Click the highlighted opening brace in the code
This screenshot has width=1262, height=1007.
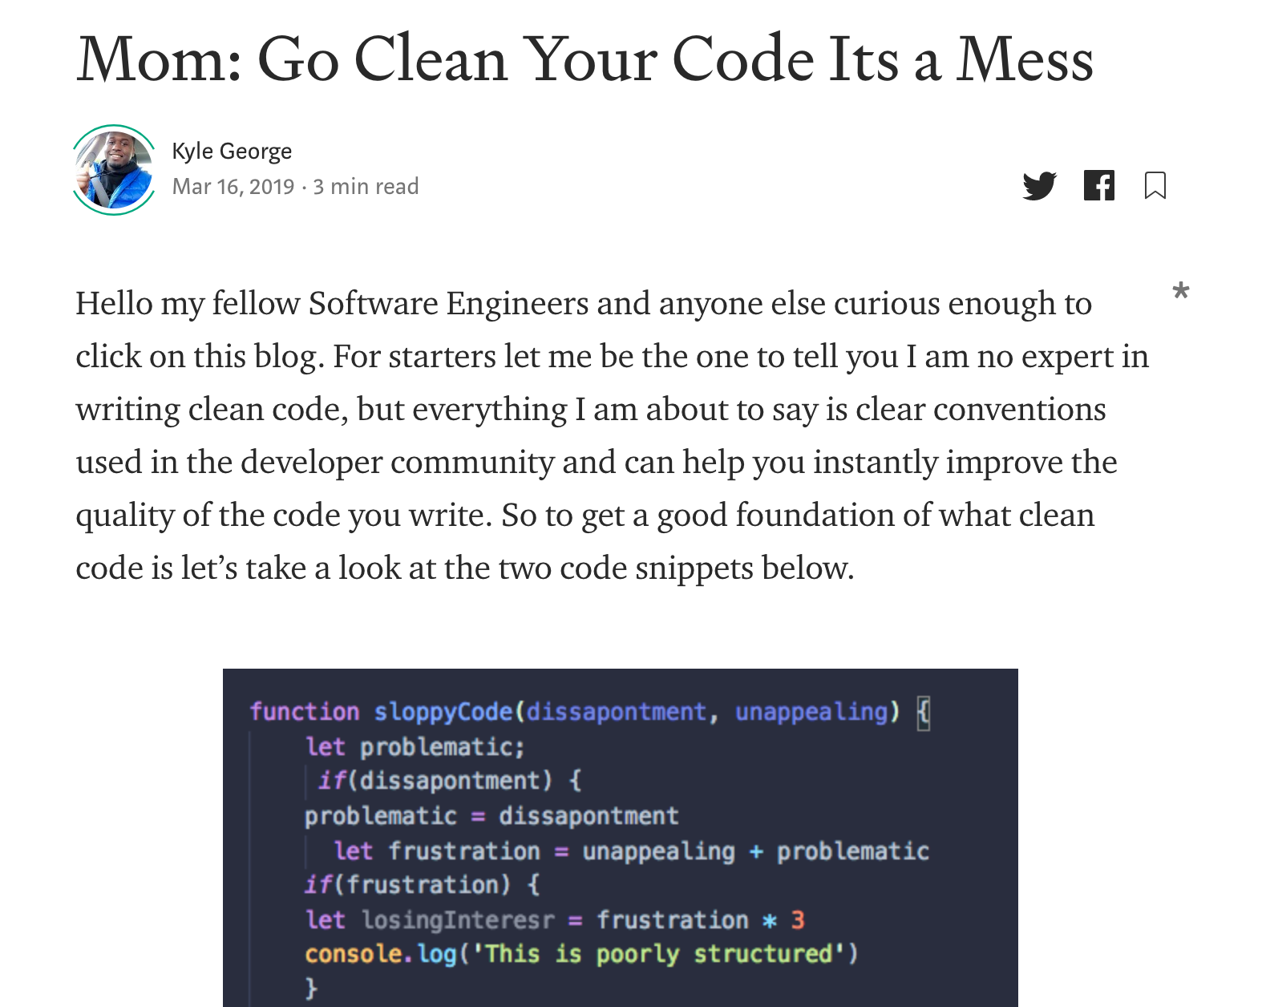pos(924,712)
